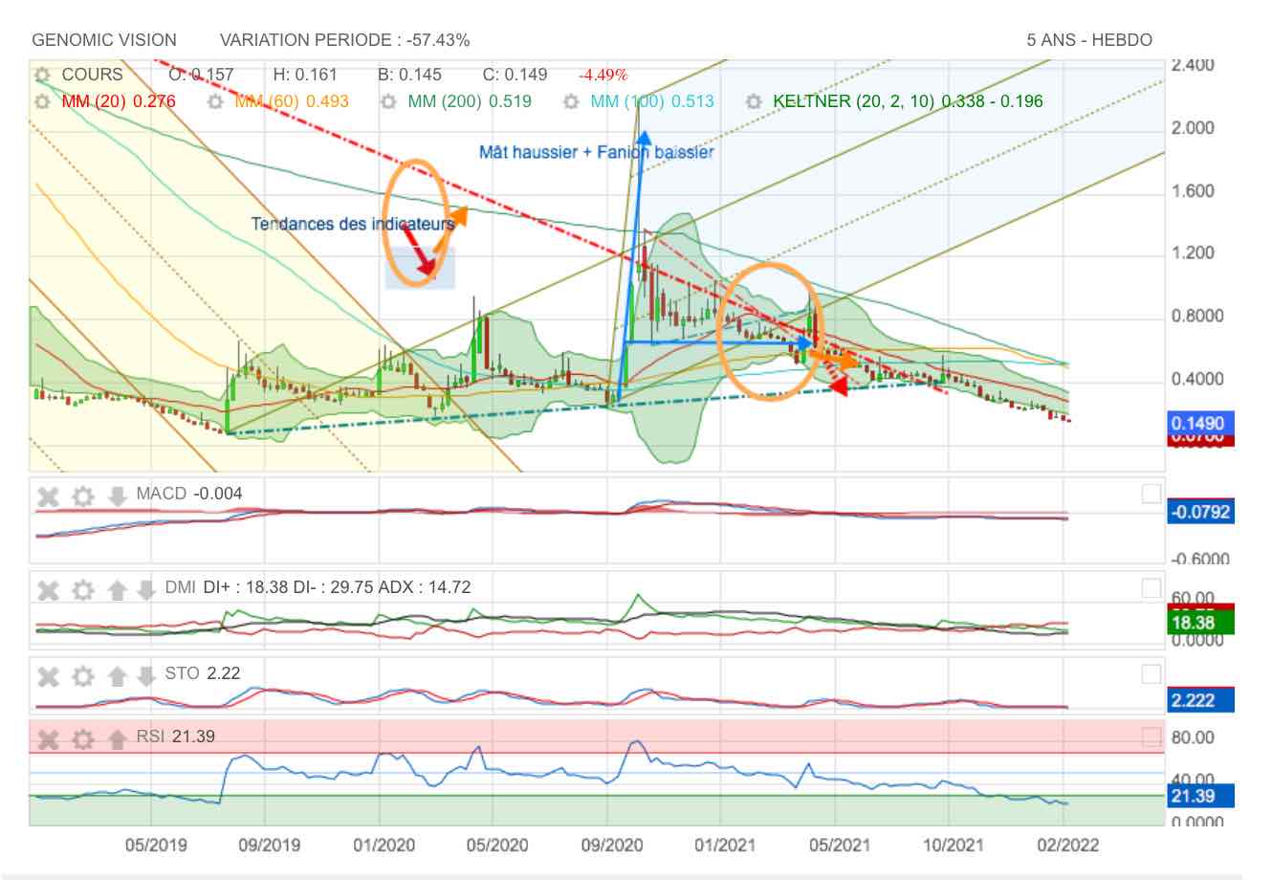Select the MM (200) 0.519 legend

coord(470,101)
